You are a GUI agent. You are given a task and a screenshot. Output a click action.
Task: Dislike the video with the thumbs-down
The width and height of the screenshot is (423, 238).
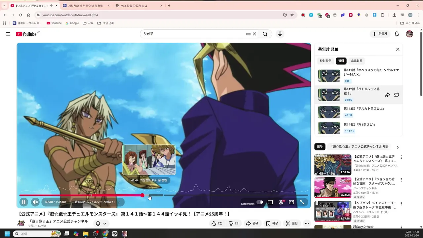click(x=233, y=223)
